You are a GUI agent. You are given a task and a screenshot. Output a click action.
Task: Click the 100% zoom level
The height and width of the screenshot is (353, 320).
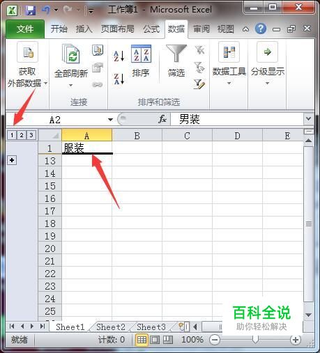(x=192, y=340)
